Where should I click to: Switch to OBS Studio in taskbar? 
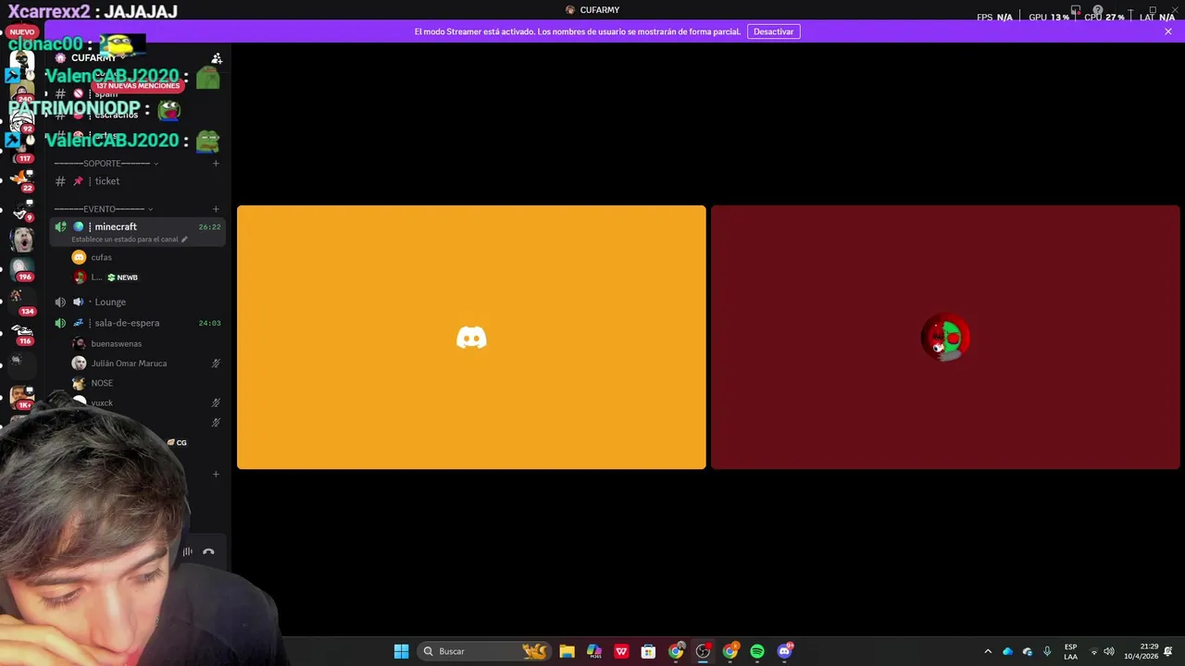703,651
